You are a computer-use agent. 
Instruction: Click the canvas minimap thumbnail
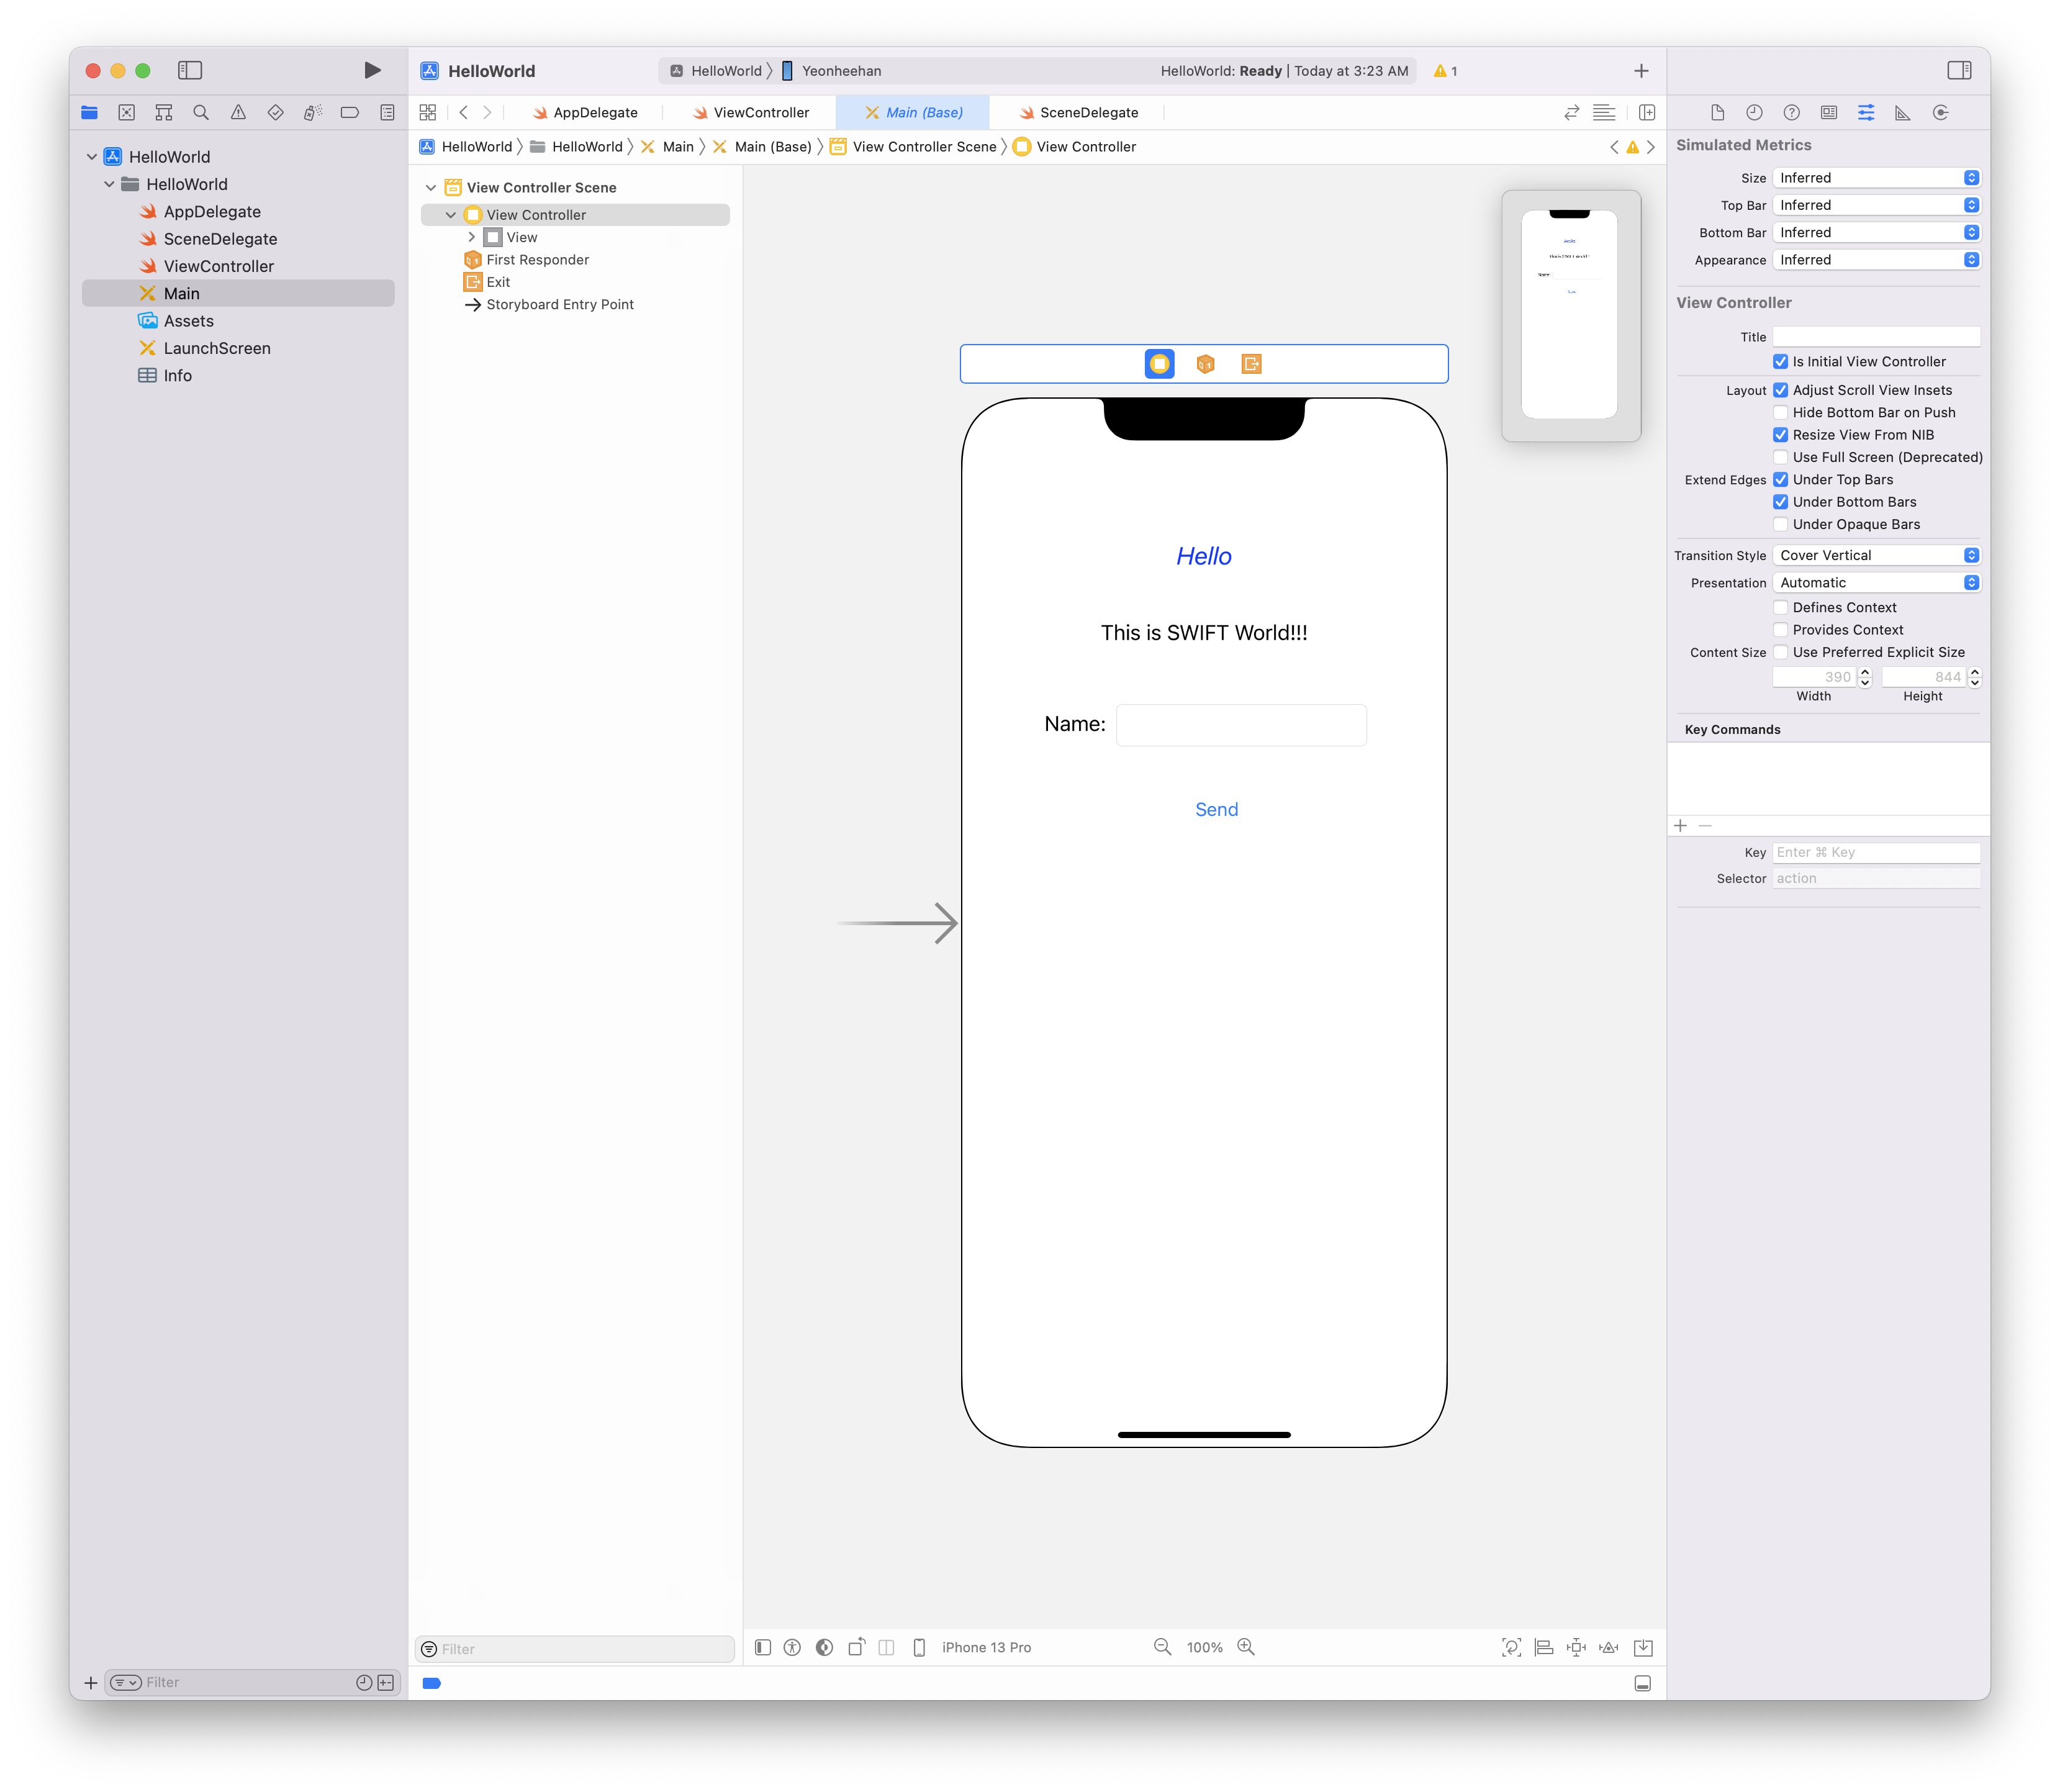[1570, 316]
